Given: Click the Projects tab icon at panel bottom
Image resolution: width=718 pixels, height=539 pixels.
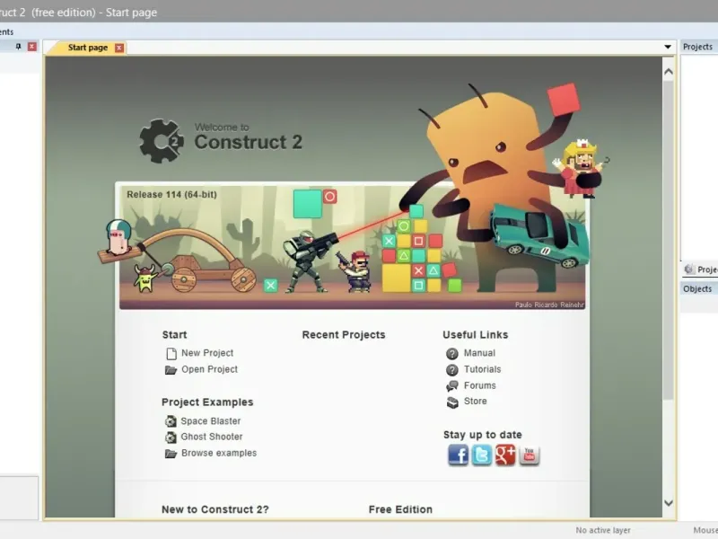Looking at the screenshot, I should click(x=688, y=269).
